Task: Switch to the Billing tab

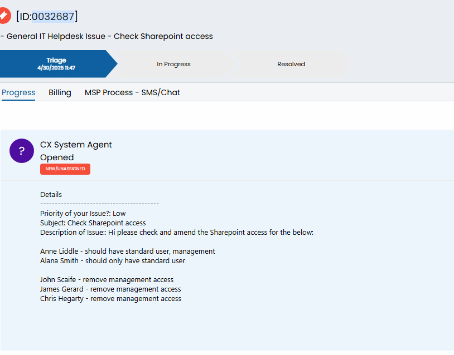Action: tap(60, 92)
